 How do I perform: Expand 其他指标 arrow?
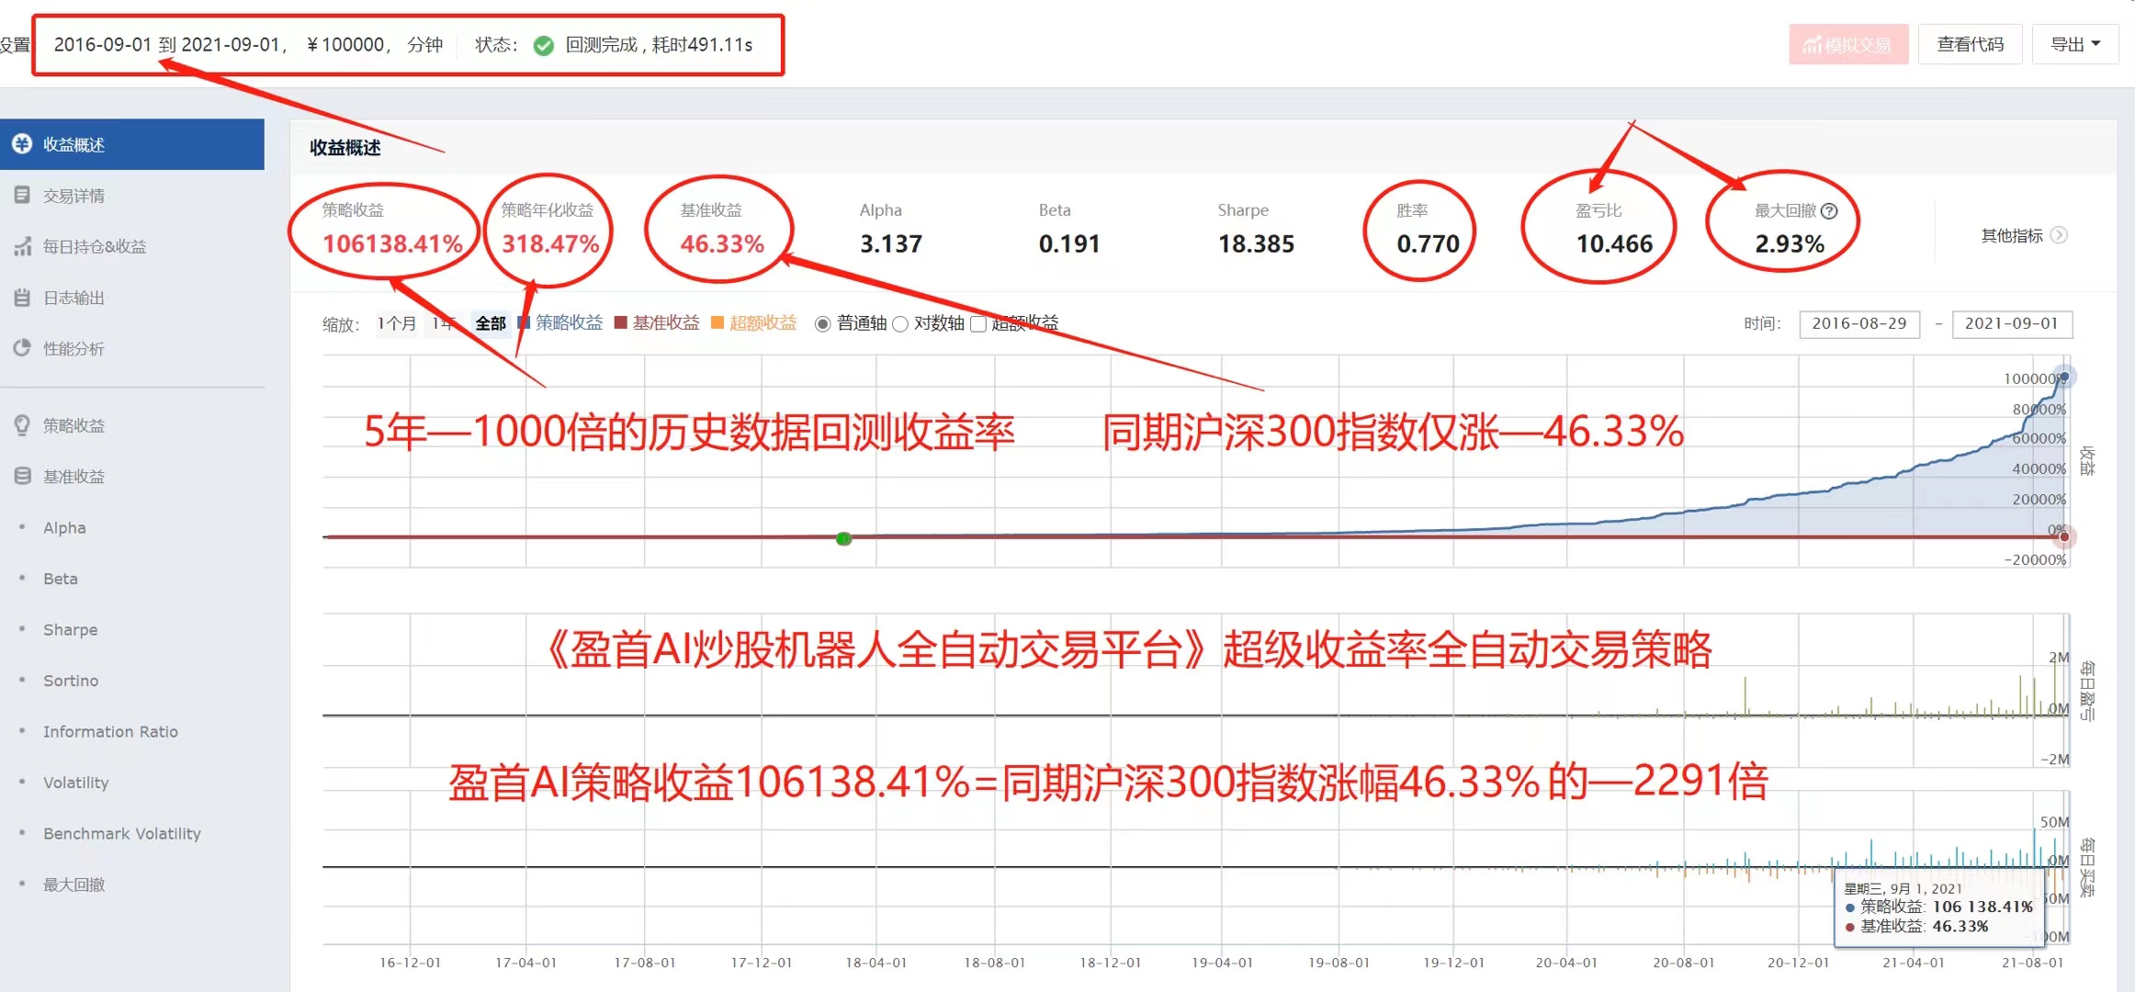(2060, 235)
